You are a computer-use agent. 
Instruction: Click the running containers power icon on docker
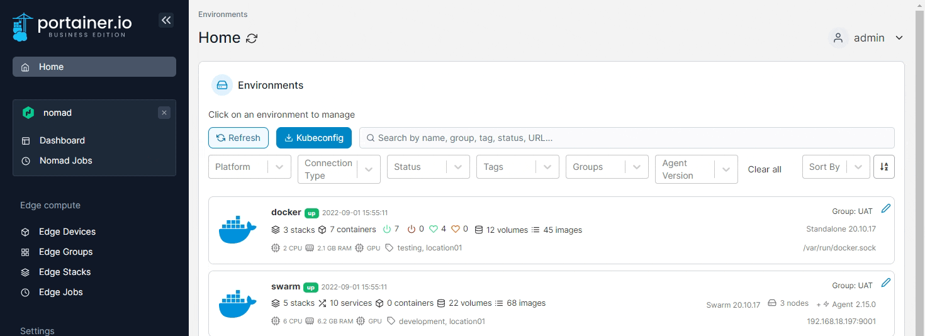pyautogui.click(x=387, y=229)
